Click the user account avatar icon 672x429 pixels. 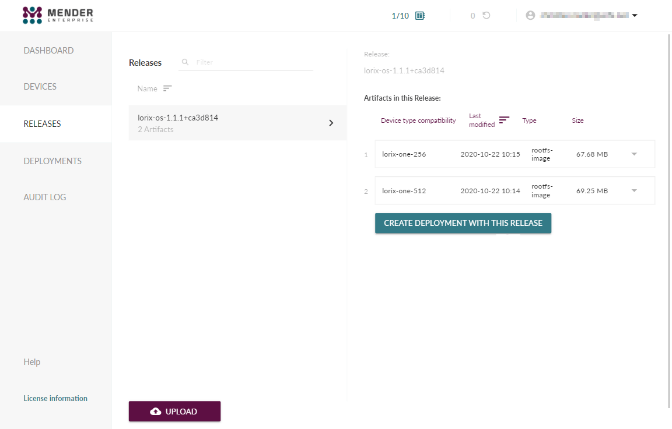pyautogui.click(x=530, y=16)
